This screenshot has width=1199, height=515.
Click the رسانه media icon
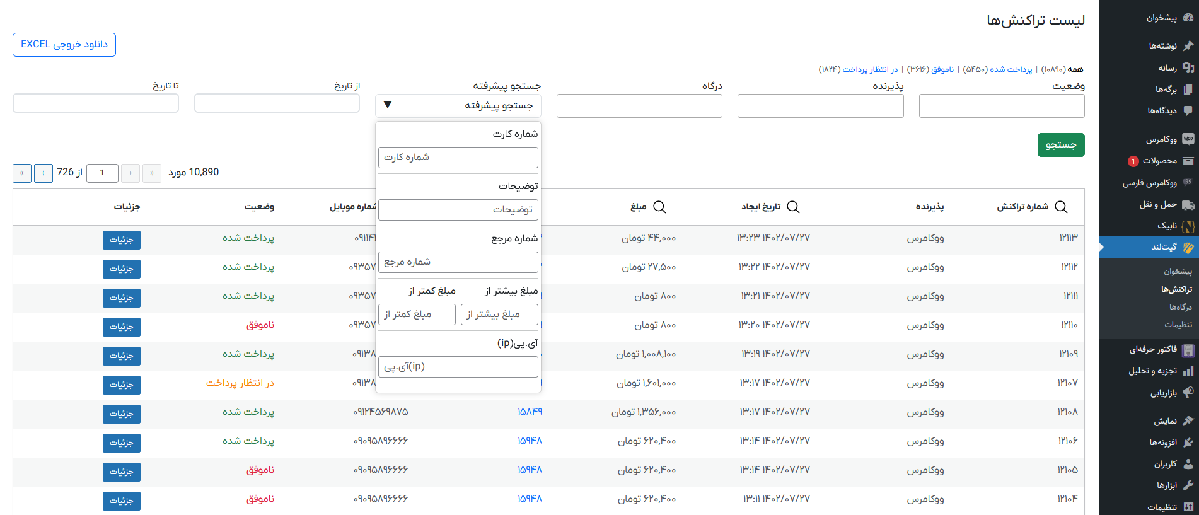[1188, 67]
